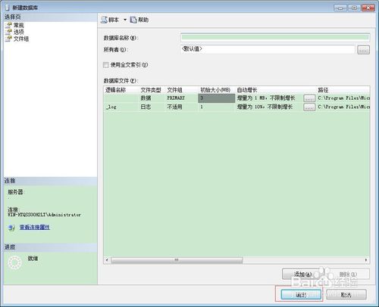This screenshot has height=307, width=379.
Task: Select the 选项 page
Action: pos(18,32)
